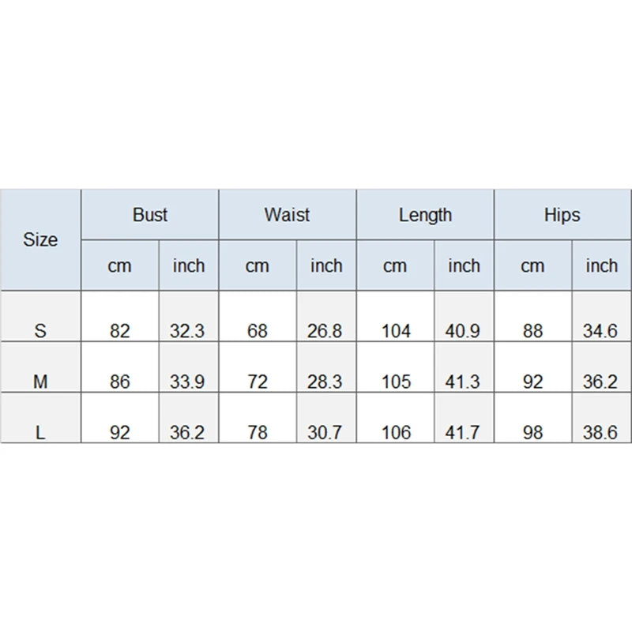Click the cm subheader under Length
The image size is (632, 632).
click(395, 265)
